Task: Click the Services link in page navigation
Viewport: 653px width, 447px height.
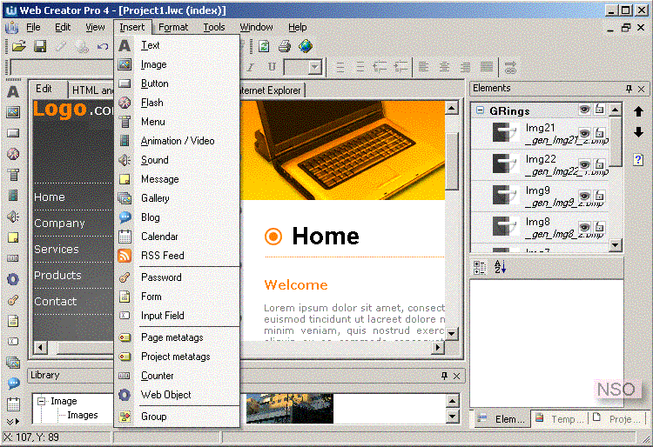Action: 57,249
